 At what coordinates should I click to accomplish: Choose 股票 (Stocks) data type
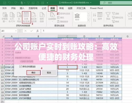77,17
